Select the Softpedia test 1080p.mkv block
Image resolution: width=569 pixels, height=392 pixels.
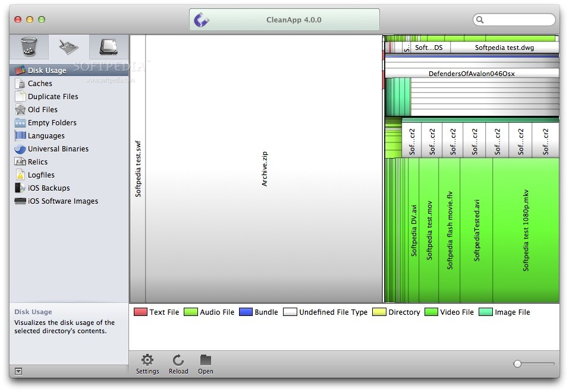tap(526, 229)
